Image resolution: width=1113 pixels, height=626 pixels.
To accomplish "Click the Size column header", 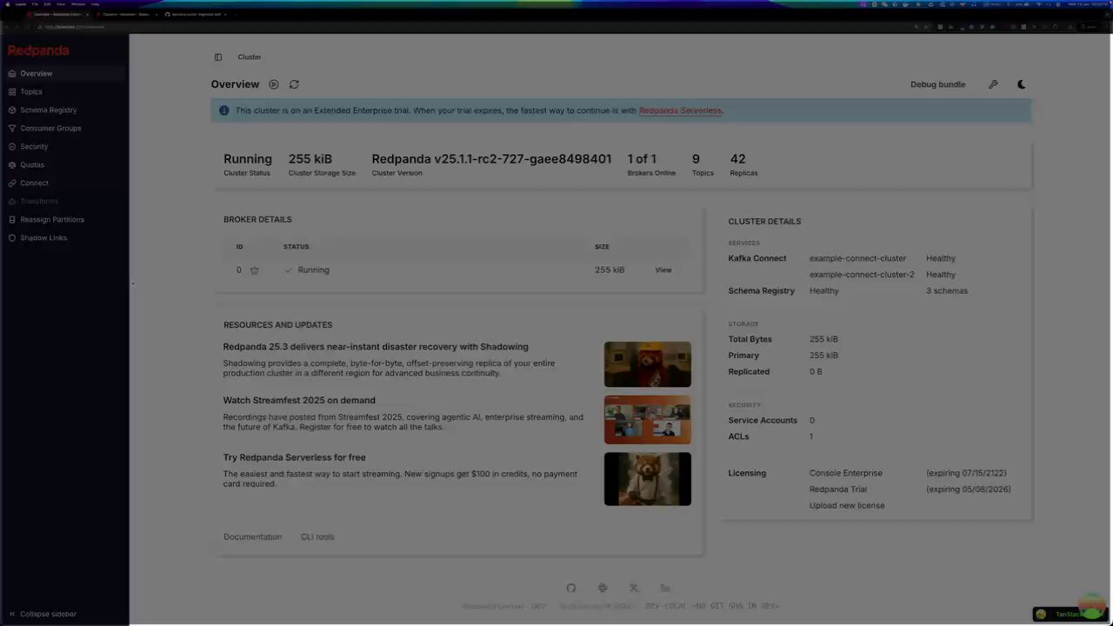I will (x=602, y=247).
